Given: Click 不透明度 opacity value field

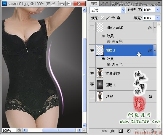Looking at the screenshot, I should click(x=149, y=10).
